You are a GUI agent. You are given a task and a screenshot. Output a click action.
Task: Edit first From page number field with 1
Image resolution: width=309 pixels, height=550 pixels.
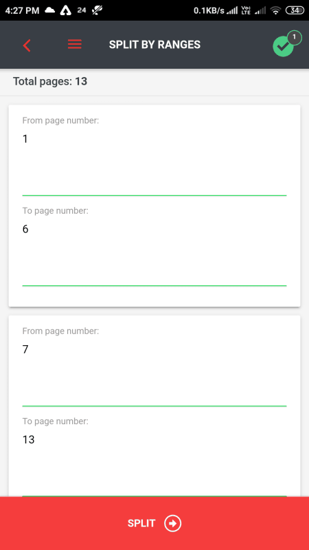tap(154, 162)
